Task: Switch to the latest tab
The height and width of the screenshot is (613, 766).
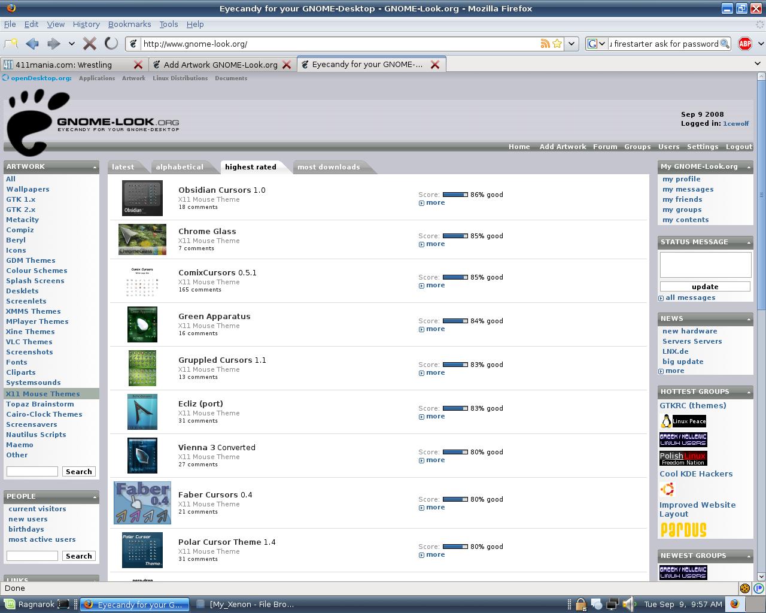Action: pyautogui.click(x=123, y=167)
